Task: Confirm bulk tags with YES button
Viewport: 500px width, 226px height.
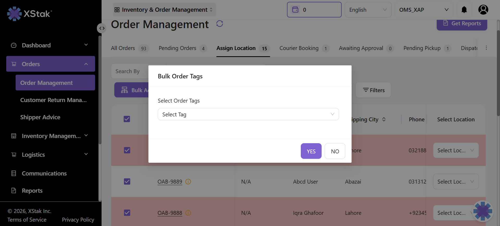Action: (x=311, y=151)
